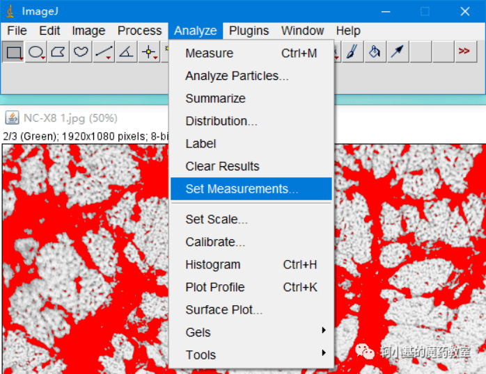Select the Flood Fill bucket tool
Image resolution: width=486 pixels, height=374 pixels.
(x=375, y=52)
